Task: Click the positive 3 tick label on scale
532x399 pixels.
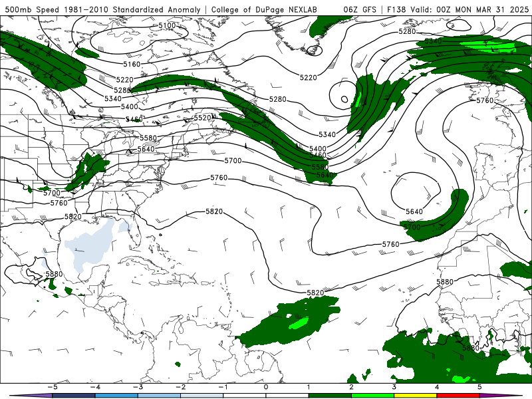Action: (x=394, y=387)
